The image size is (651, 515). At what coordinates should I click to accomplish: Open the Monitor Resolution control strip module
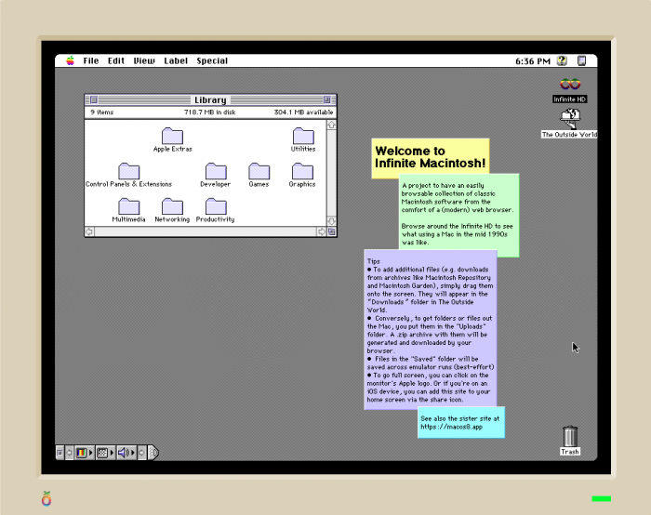tap(105, 453)
